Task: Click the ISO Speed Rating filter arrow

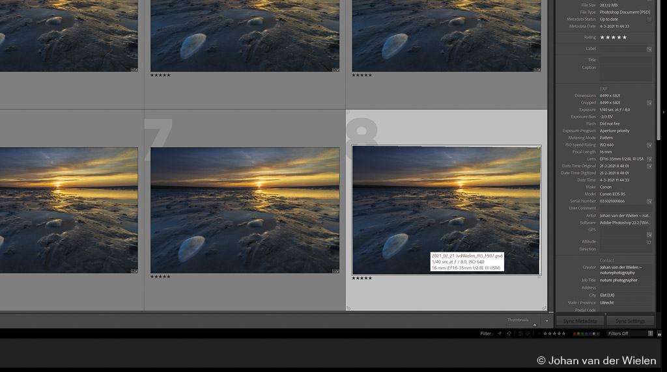Action: point(649,145)
